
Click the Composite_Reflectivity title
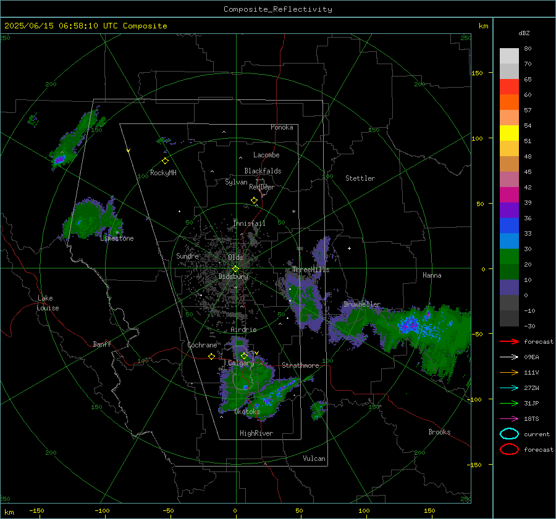click(x=278, y=9)
